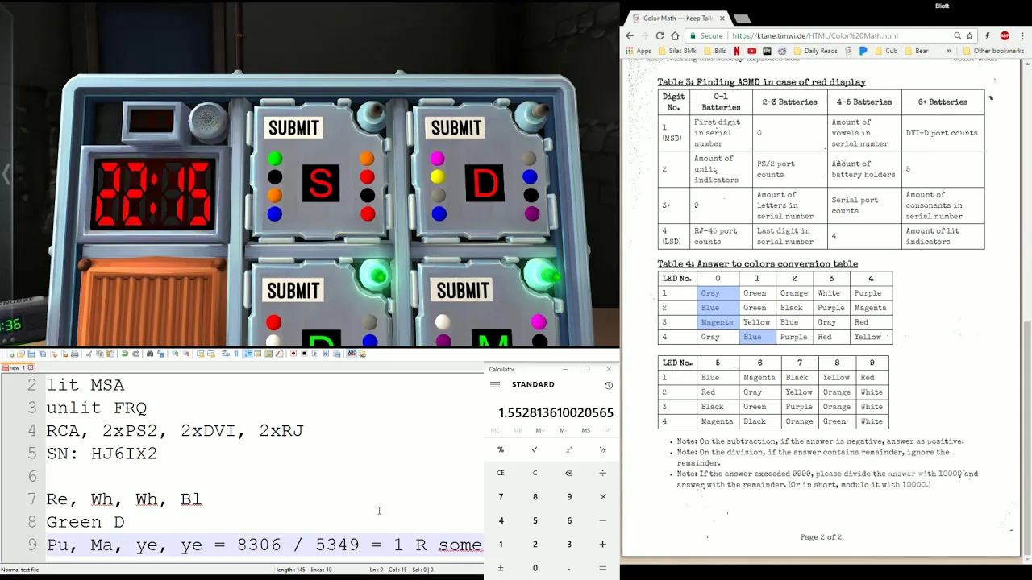This screenshot has height=580, width=1032.
Task: Click the backspace key on Calculator
Action: point(568,473)
